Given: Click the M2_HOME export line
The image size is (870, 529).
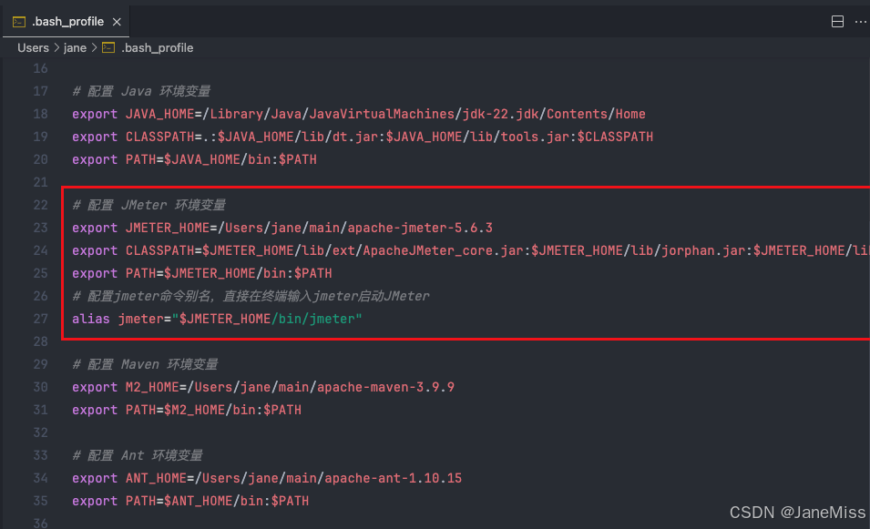Looking at the screenshot, I should coord(263,387).
